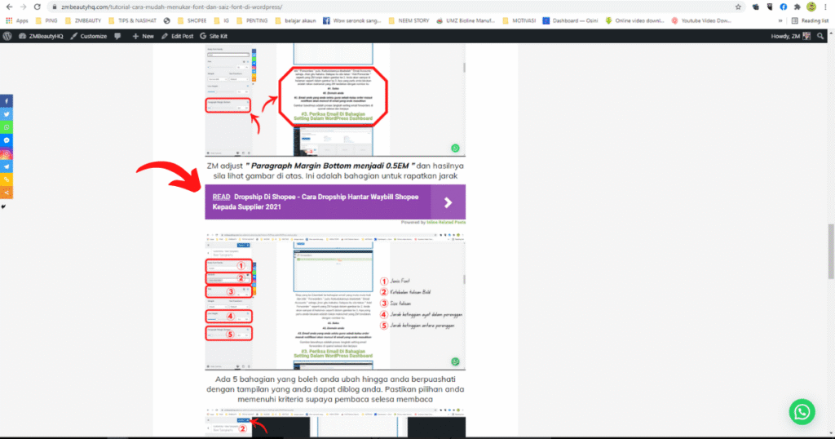Open the five numbered settings tutorial image

[x=335, y=301]
